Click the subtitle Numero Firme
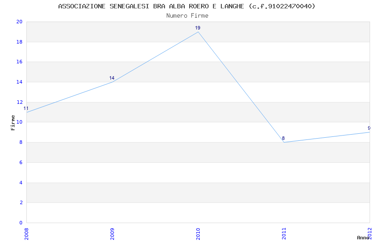This screenshot has width=374, height=242. point(187,16)
